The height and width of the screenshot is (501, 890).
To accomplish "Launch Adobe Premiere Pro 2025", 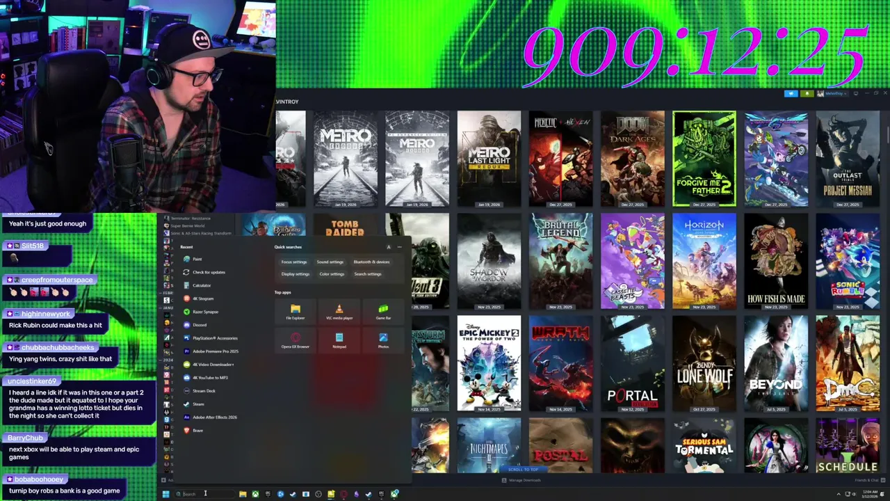I will click(211, 351).
